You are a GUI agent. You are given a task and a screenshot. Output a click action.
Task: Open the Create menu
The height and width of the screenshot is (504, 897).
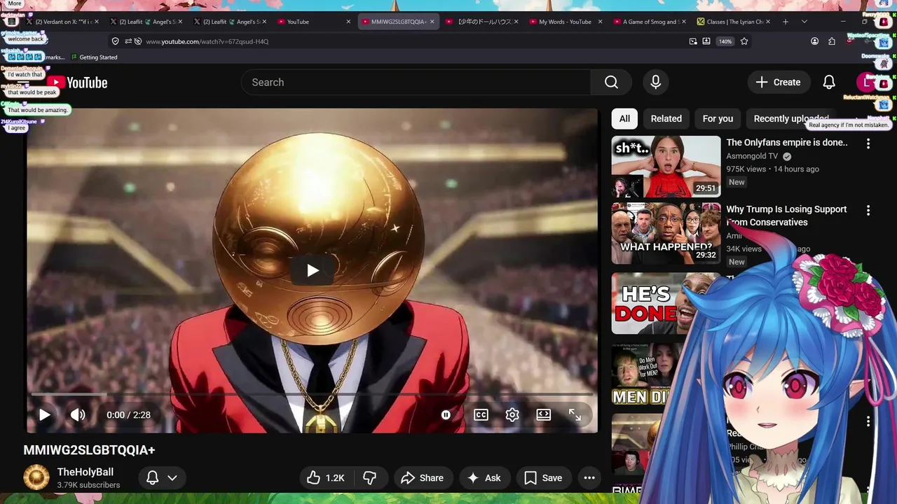(778, 83)
